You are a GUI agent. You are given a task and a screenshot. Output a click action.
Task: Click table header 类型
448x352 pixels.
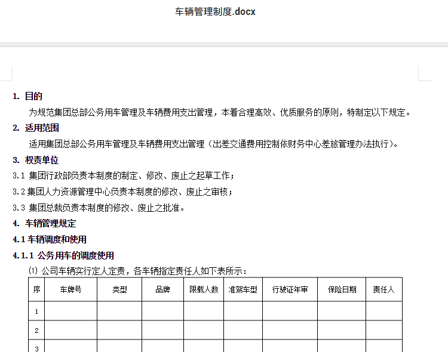[119, 289]
